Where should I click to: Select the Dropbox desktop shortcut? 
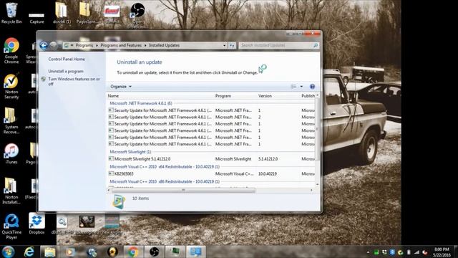point(36,224)
